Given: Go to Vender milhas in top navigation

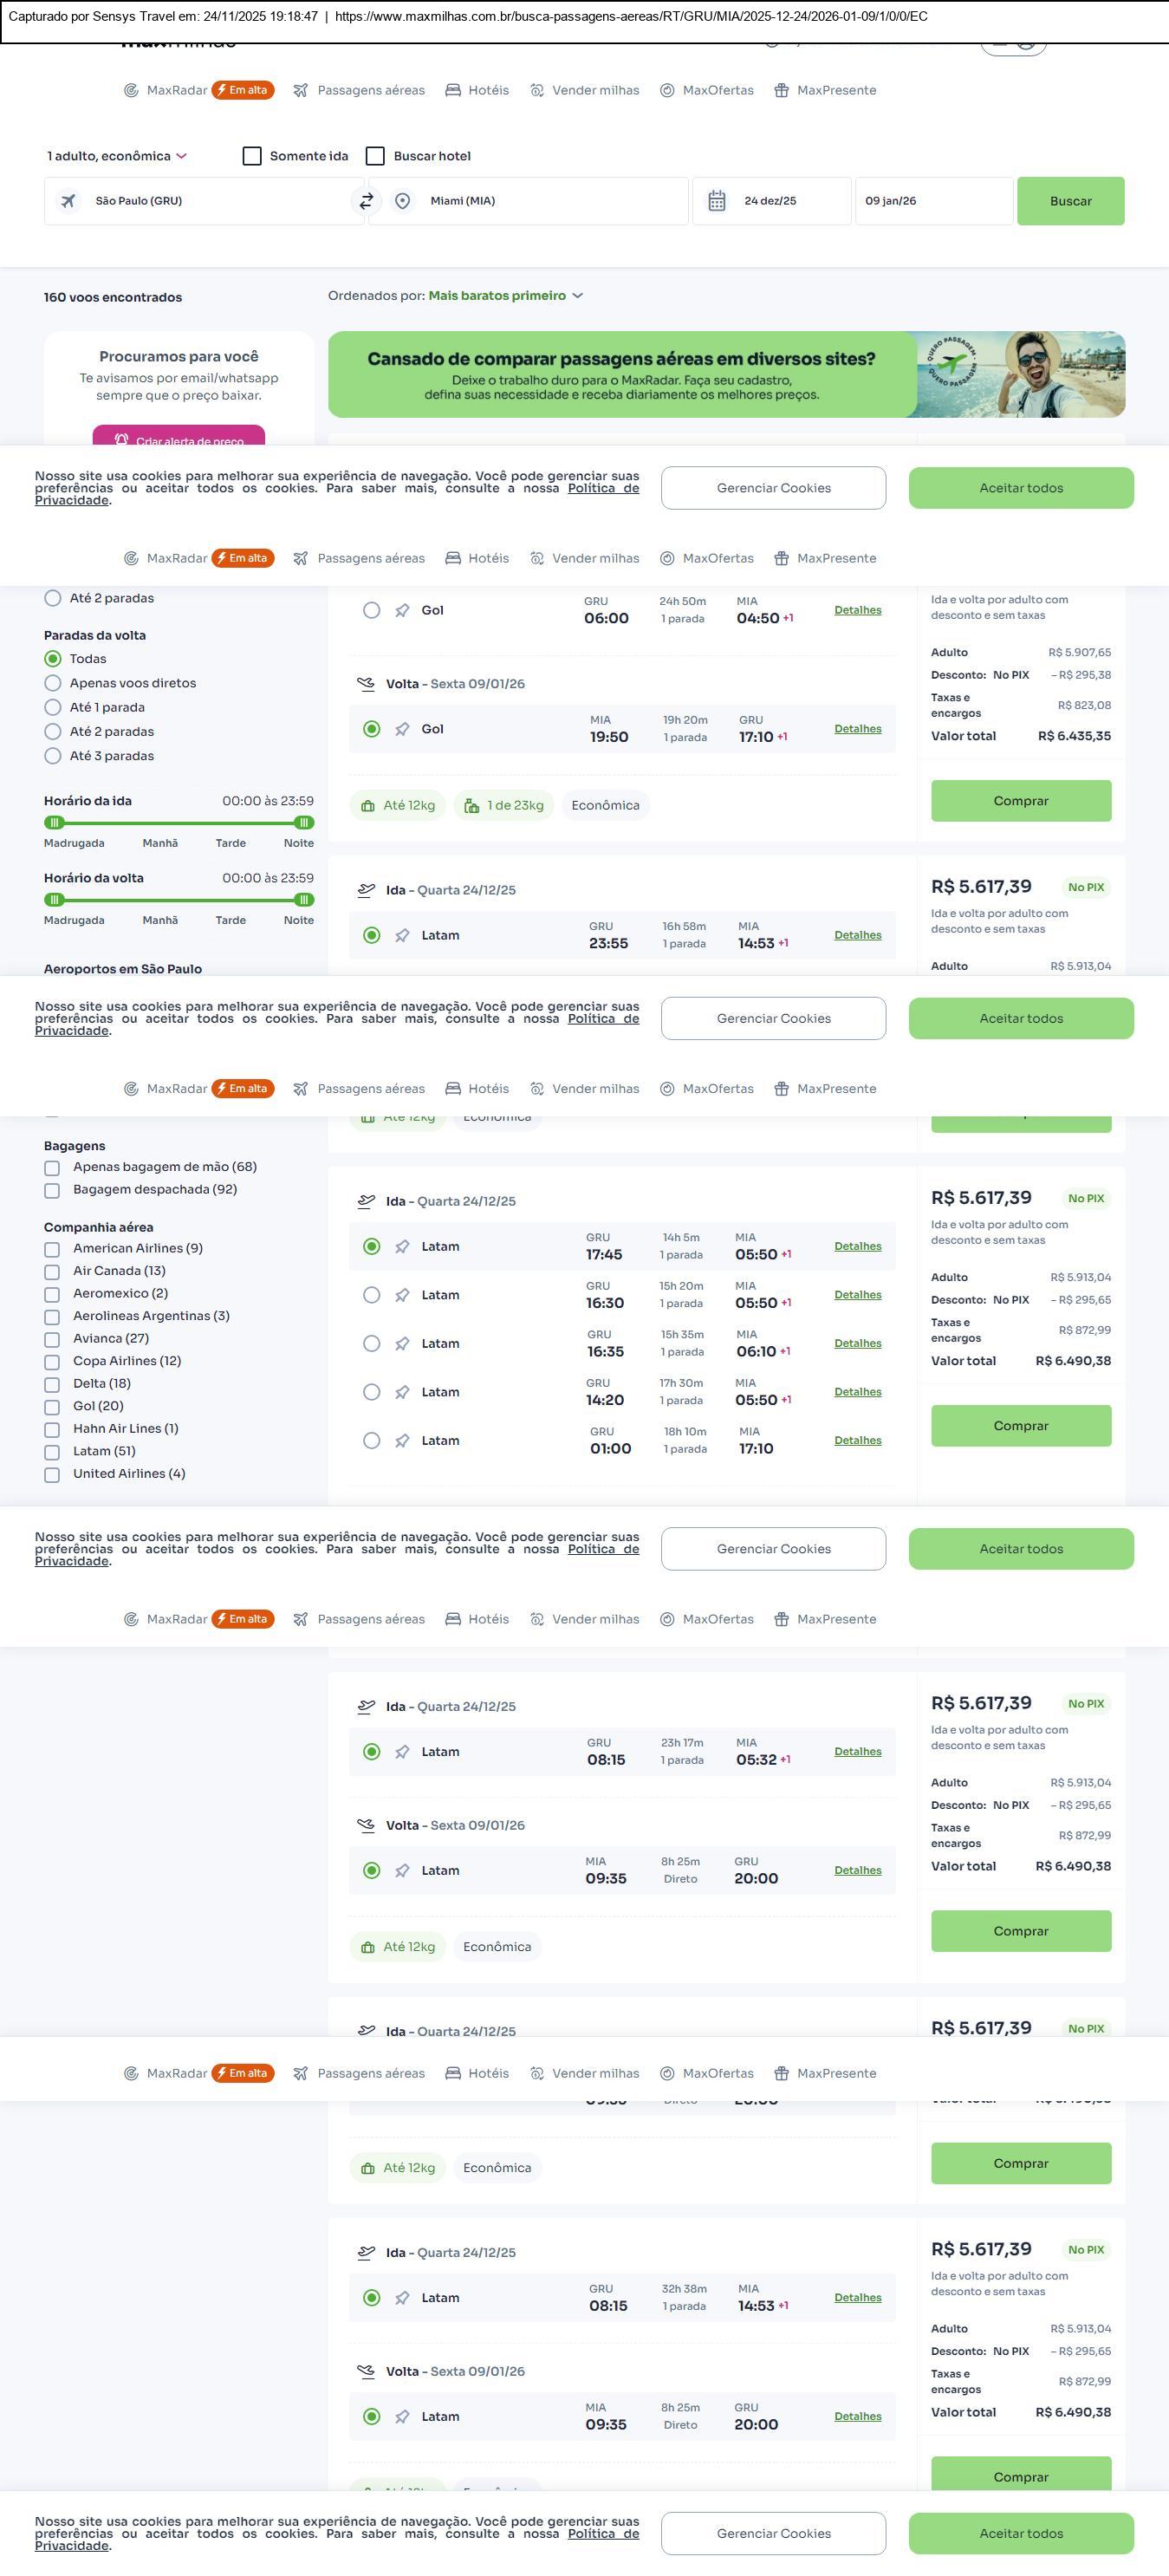Looking at the screenshot, I should coord(585,90).
